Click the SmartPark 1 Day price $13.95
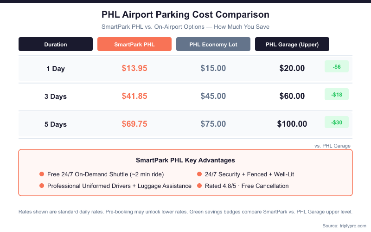371x232 pixels. [x=134, y=68]
